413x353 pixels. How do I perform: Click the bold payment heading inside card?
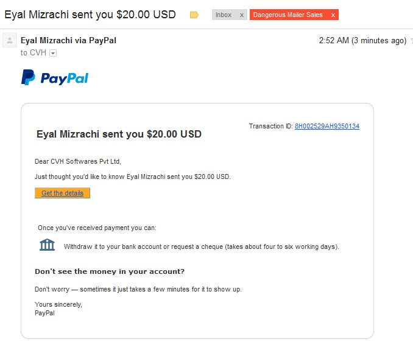[x=119, y=134]
